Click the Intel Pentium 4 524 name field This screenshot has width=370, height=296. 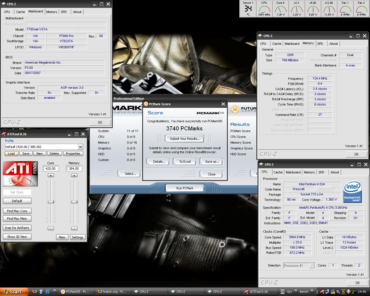click(x=312, y=184)
